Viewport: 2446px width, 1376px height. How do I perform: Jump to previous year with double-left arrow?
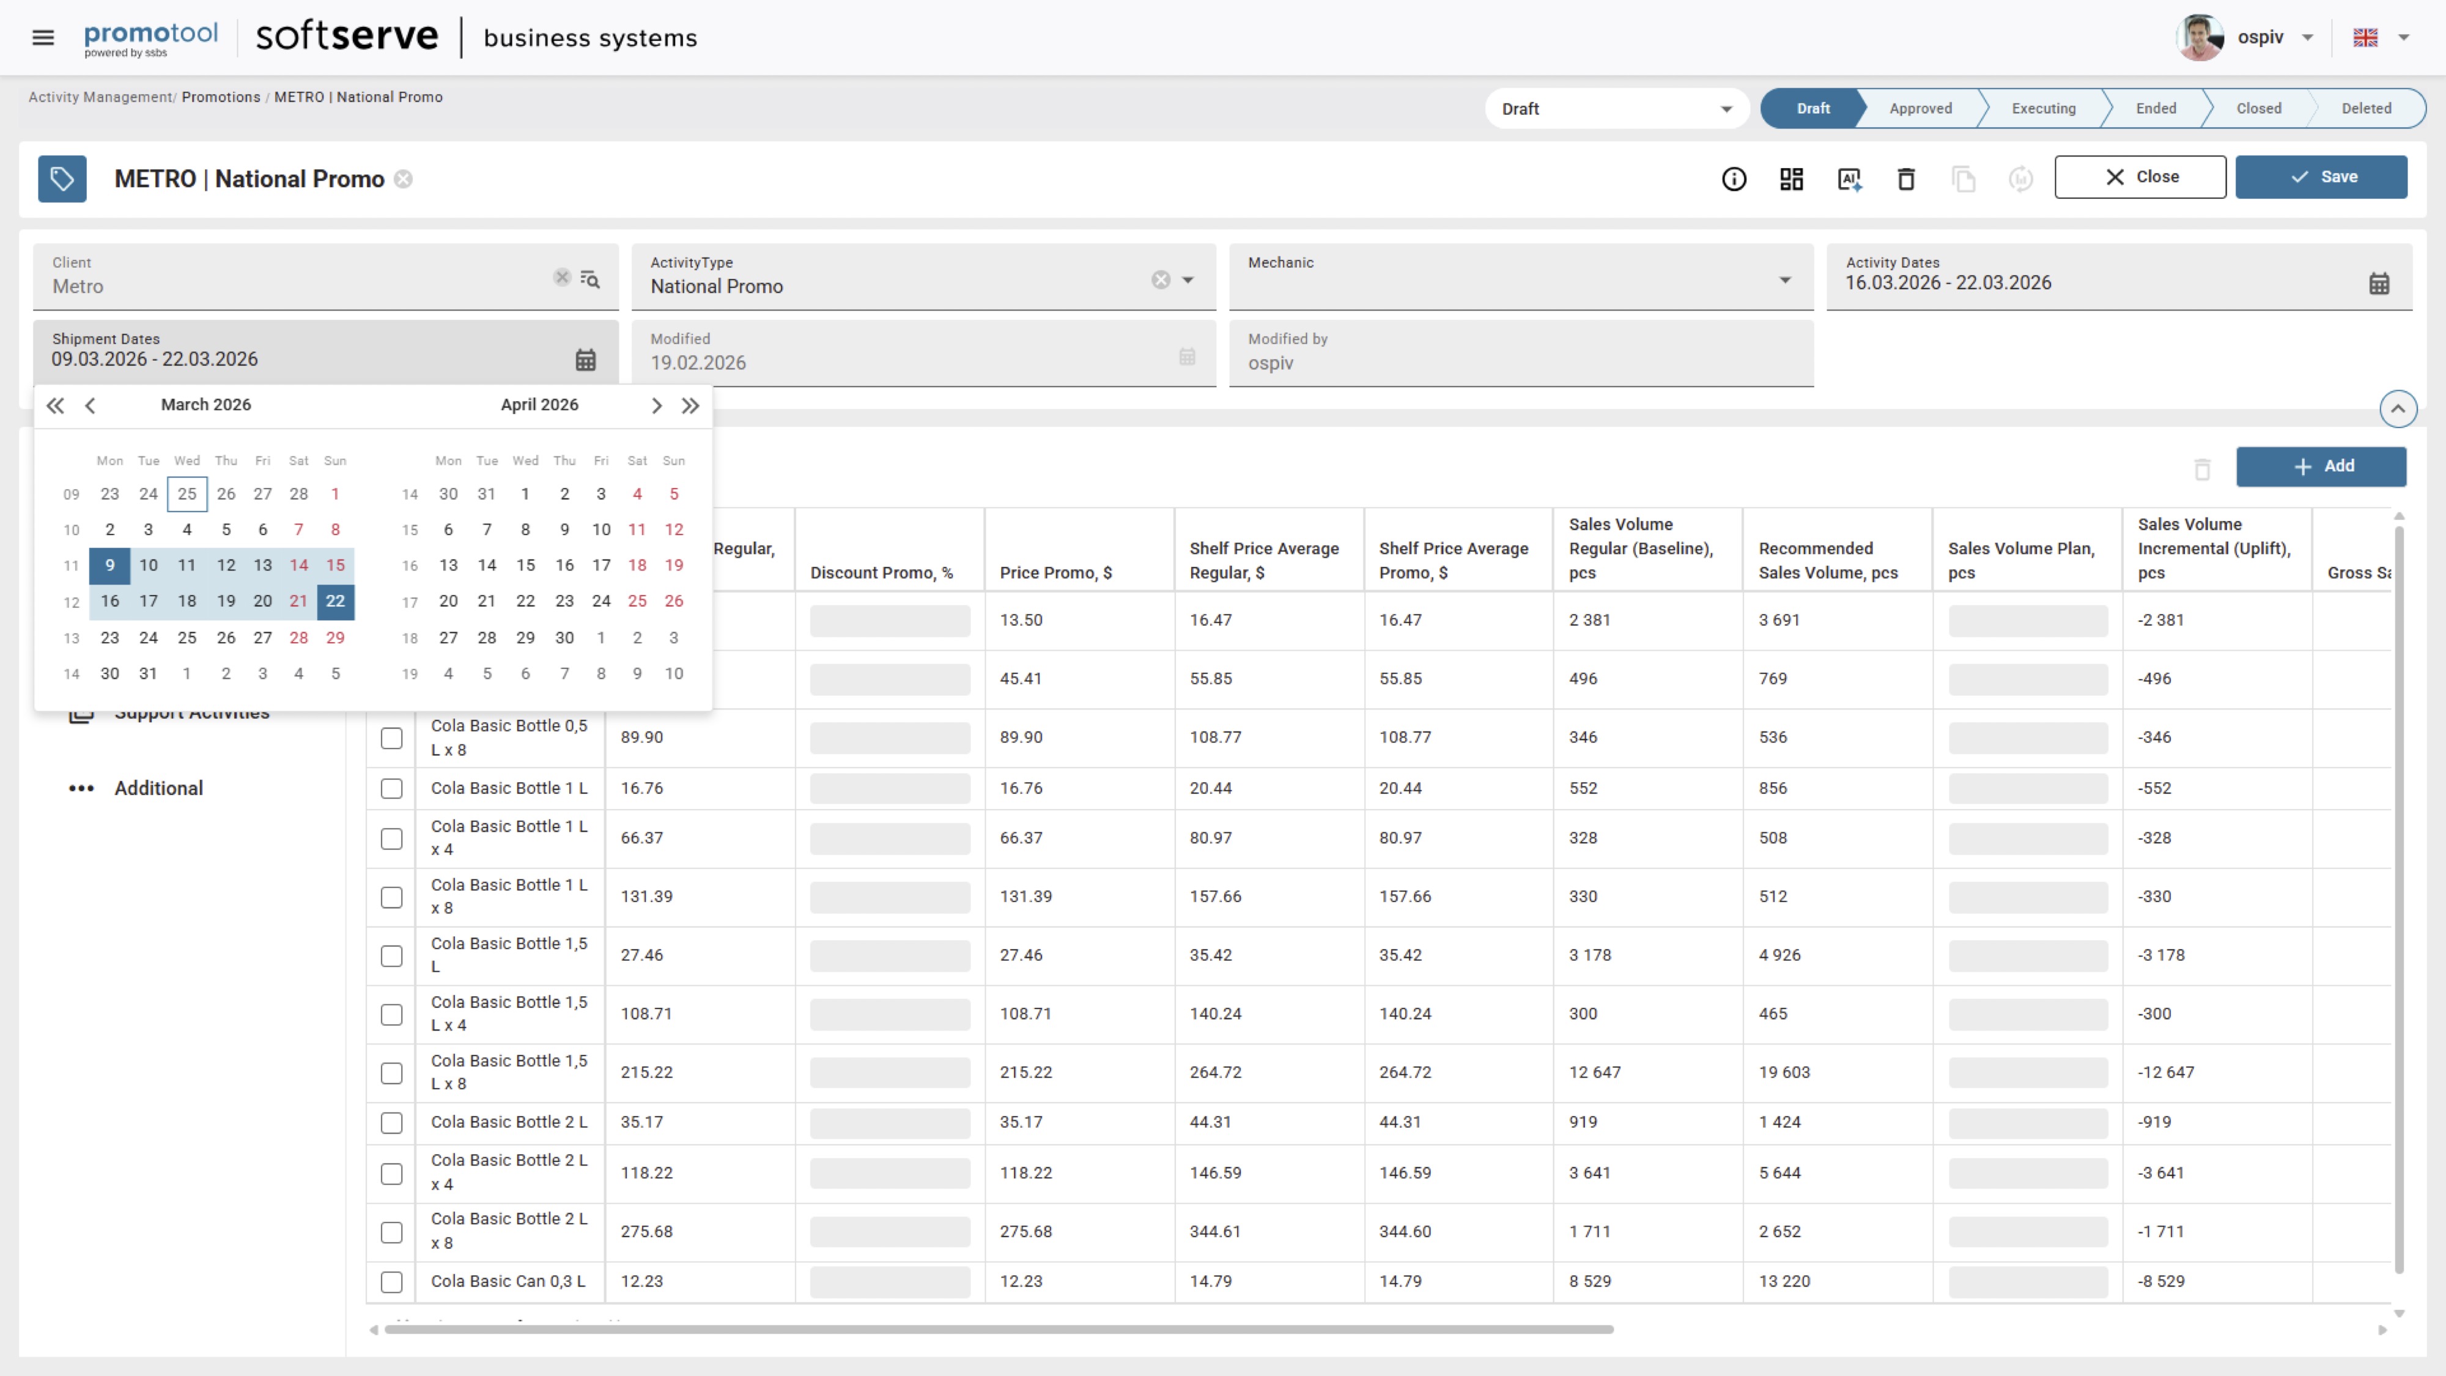coord(55,405)
